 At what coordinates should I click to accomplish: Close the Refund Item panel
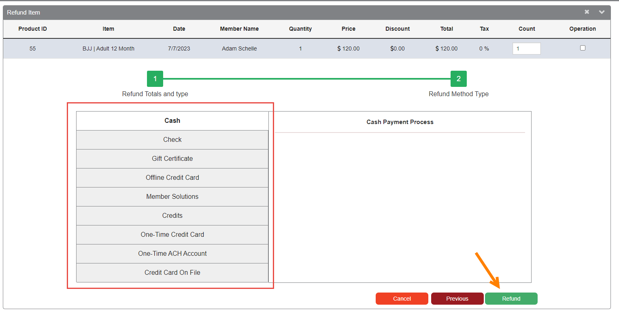pyautogui.click(x=587, y=12)
